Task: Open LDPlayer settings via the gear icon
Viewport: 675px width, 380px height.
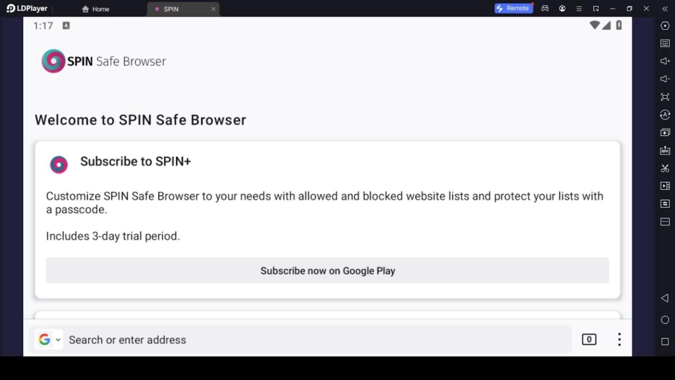Action: tap(664, 26)
